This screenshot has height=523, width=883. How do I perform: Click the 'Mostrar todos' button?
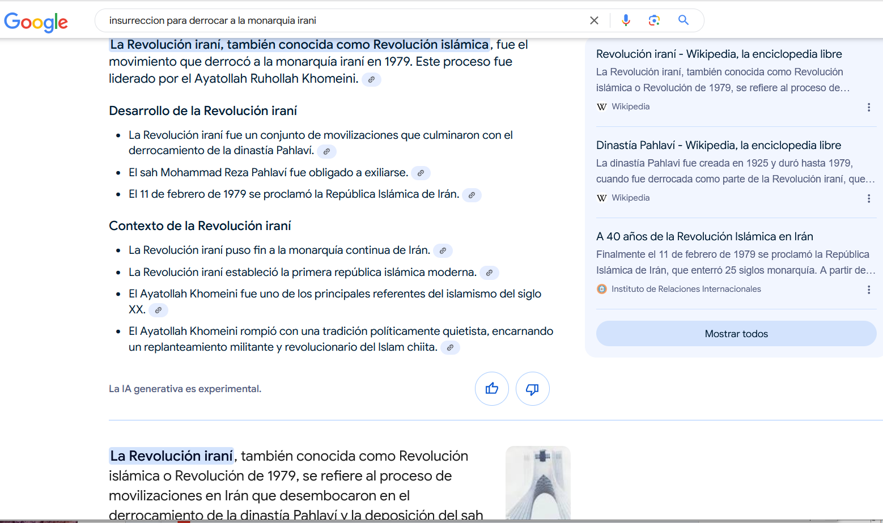(736, 334)
